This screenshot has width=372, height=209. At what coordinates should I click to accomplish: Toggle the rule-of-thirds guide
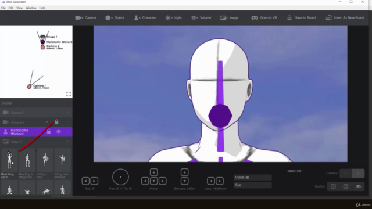pos(346,186)
